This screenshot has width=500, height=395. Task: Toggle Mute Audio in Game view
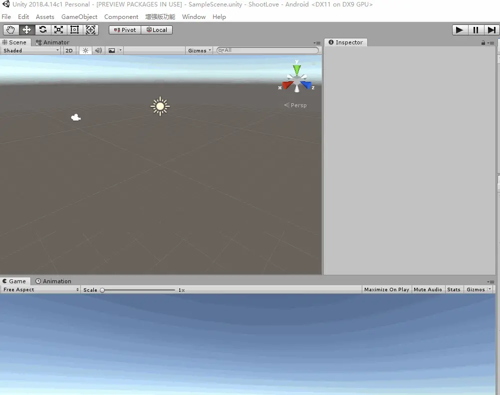[x=428, y=289]
